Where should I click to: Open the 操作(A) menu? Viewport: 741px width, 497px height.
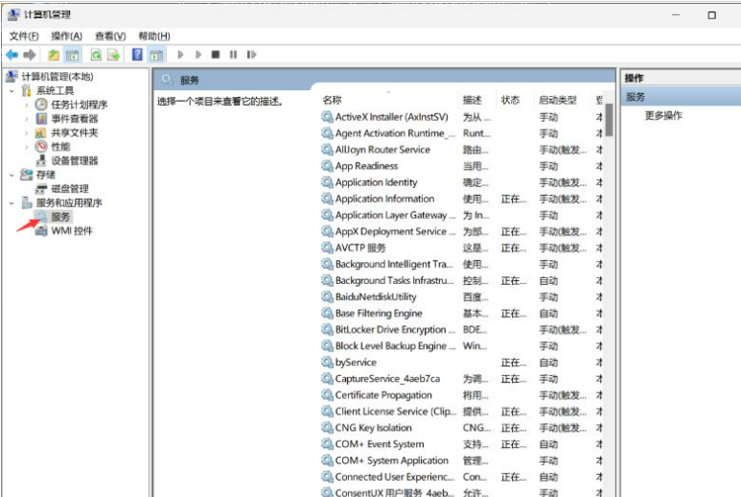click(66, 35)
